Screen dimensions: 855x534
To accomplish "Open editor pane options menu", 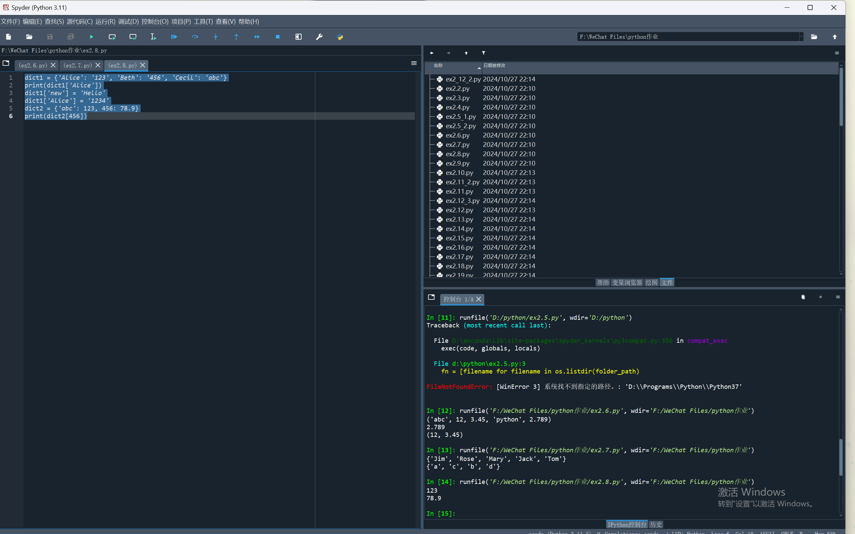I will coord(414,63).
